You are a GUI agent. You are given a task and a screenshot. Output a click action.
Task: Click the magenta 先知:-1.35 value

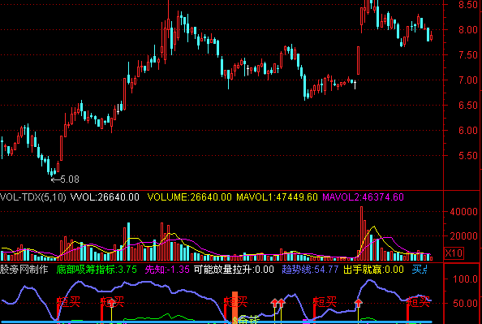coord(167,270)
